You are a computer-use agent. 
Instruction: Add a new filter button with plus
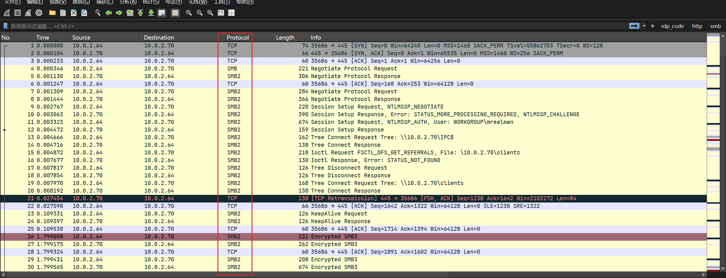pyautogui.click(x=653, y=26)
